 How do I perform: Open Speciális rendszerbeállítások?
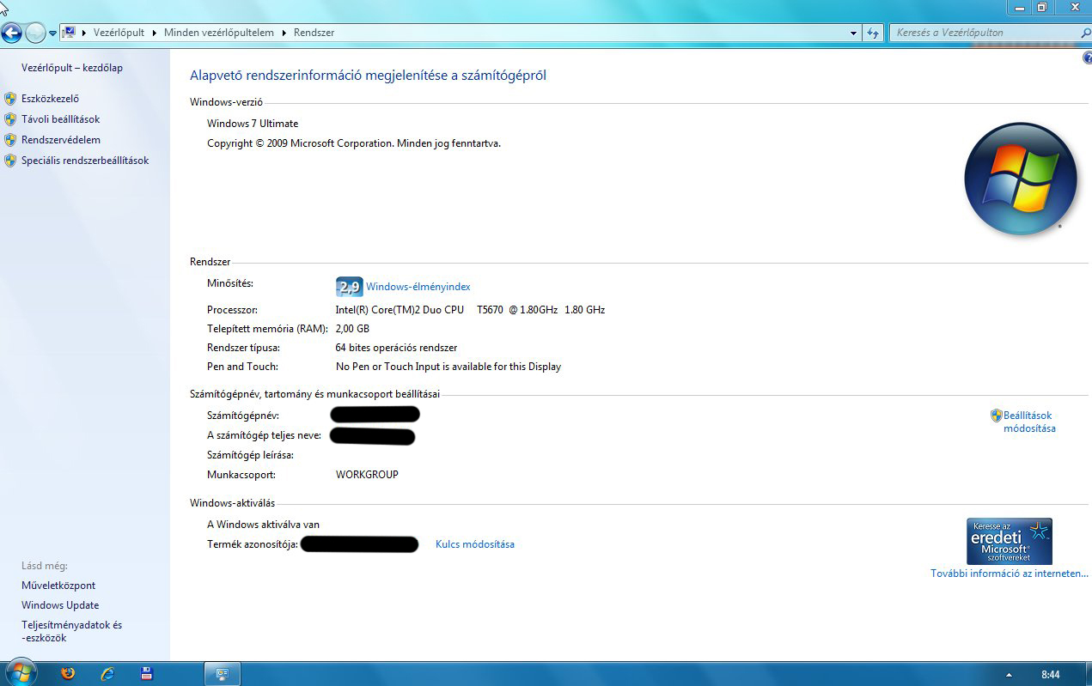85,161
